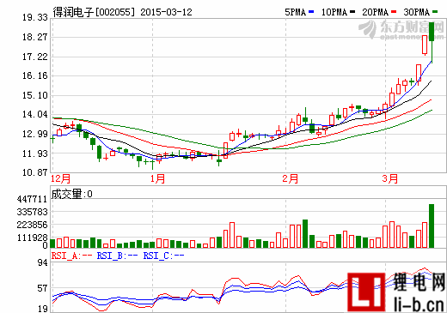This screenshot has height=313, width=447.
Task: Select the 20PMA legend label
Action: 376,12
